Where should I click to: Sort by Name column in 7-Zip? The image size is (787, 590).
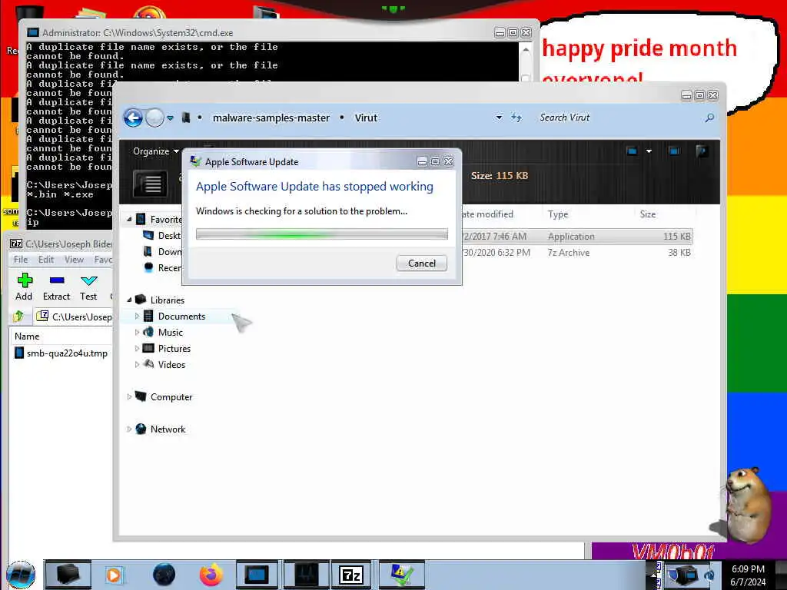[x=27, y=336]
